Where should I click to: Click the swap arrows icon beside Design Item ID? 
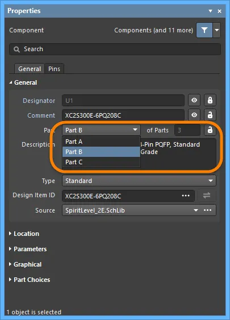(207, 196)
